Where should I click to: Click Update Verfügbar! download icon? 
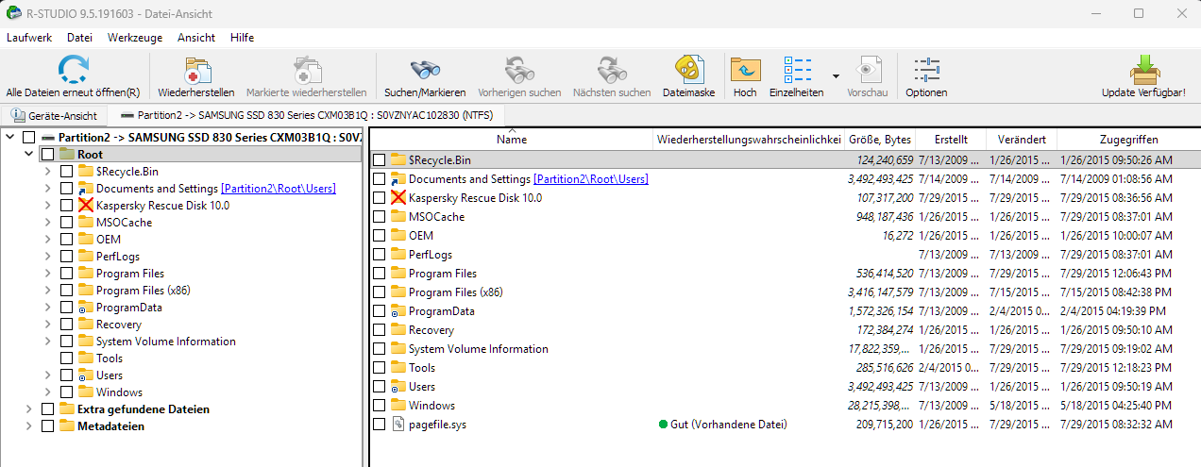(1143, 70)
